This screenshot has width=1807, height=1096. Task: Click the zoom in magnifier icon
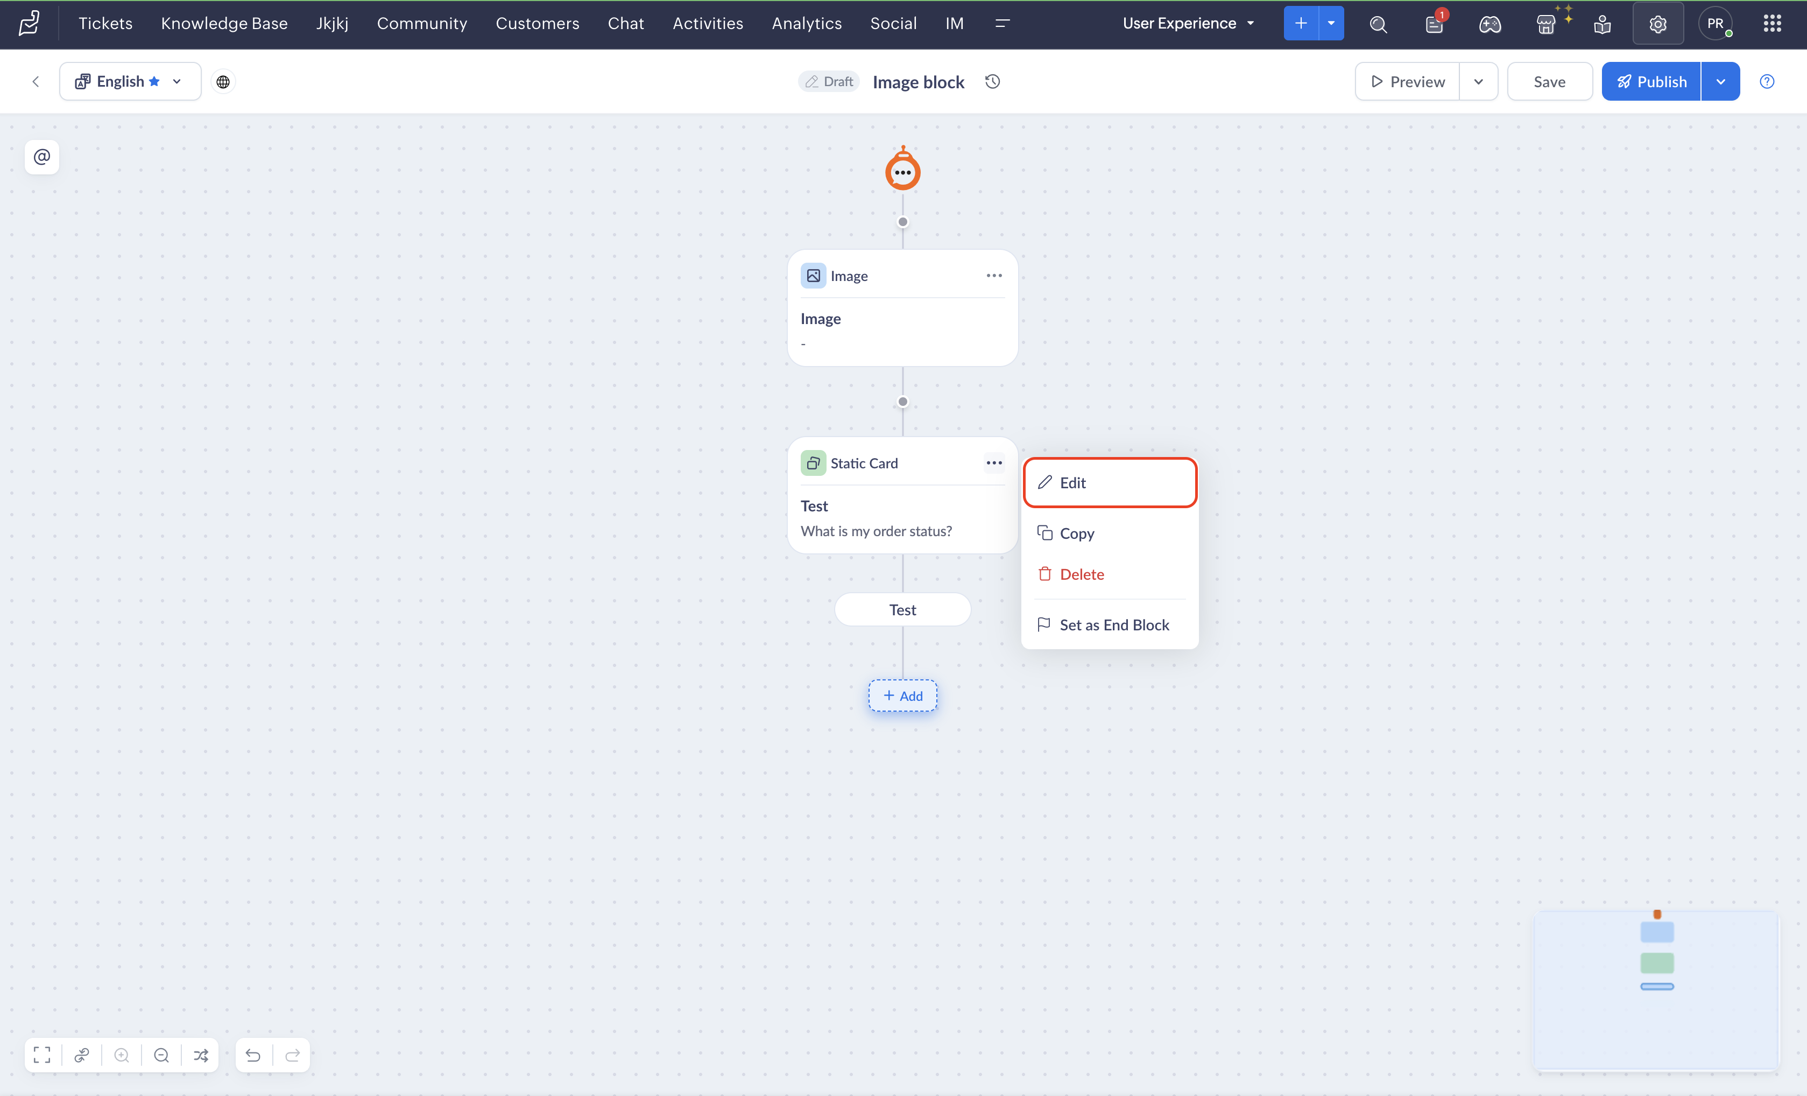click(122, 1055)
